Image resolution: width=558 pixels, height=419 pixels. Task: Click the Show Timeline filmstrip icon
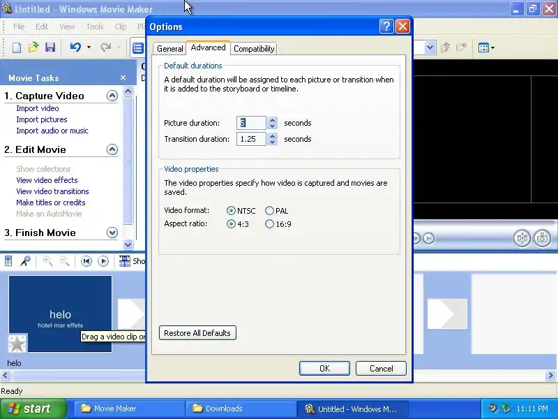[125, 261]
